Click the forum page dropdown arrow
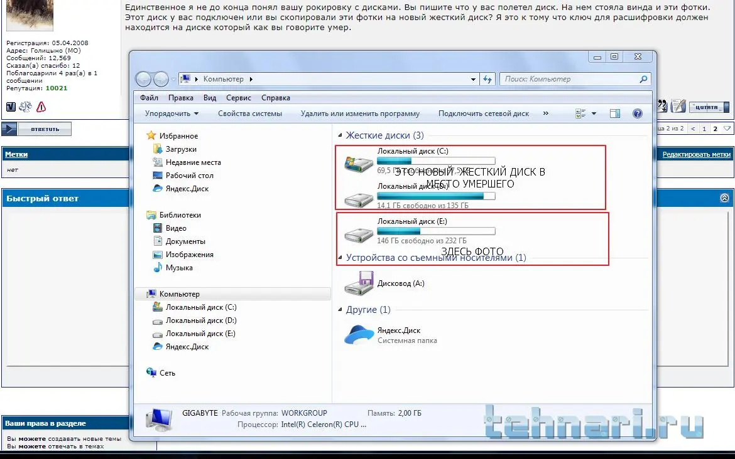 [x=727, y=129]
